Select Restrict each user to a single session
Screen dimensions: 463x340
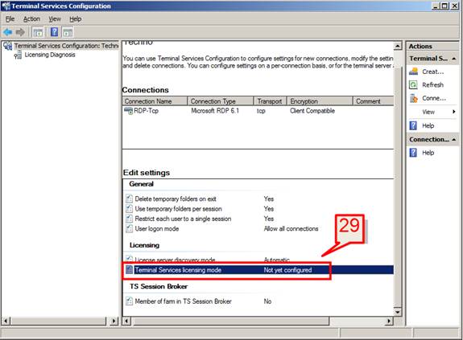coord(183,219)
